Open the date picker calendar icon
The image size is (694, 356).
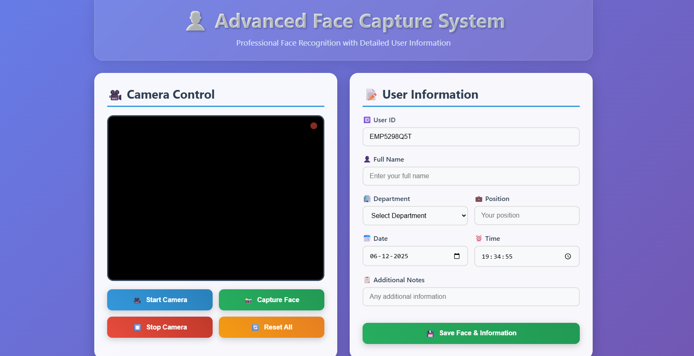point(457,256)
